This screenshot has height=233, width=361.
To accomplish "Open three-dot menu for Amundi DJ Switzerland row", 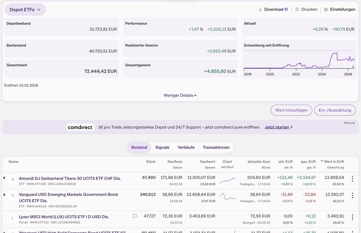I will [352, 178].
